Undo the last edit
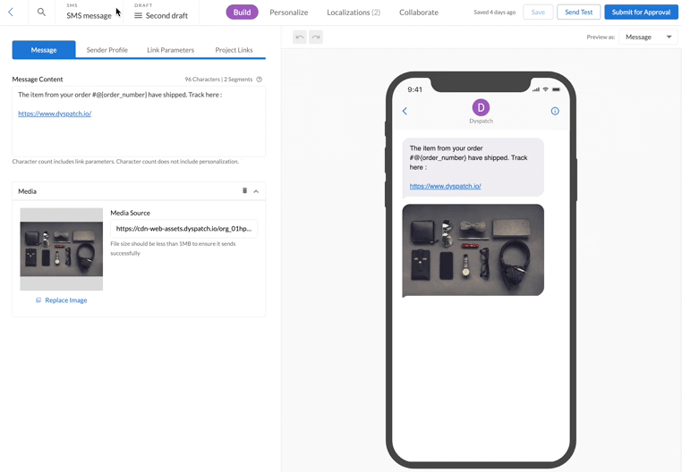The image size is (682, 472). (300, 37)
